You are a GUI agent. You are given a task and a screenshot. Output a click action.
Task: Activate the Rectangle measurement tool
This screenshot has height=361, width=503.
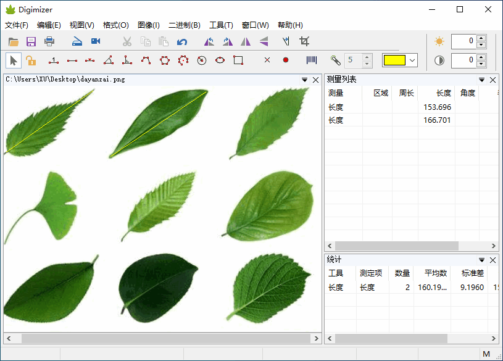point(237,60)
